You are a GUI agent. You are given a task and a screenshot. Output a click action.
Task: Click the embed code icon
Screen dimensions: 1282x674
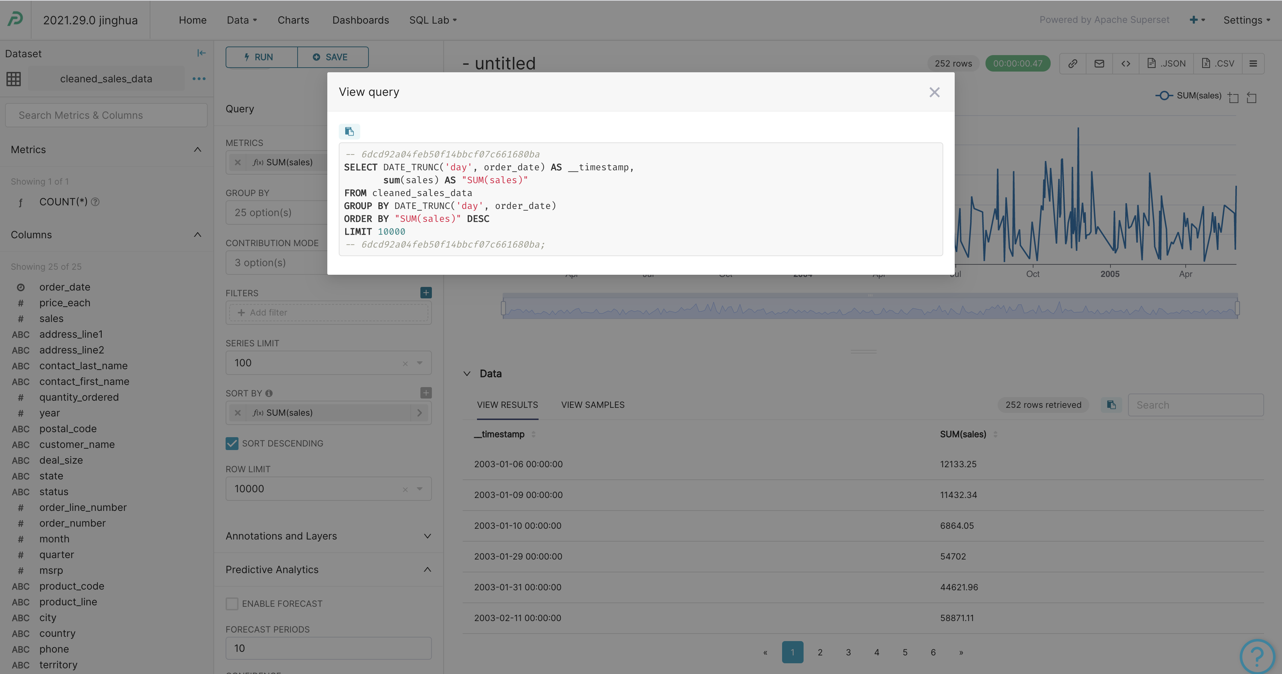pyautogui.click(x=1126, y=64)
